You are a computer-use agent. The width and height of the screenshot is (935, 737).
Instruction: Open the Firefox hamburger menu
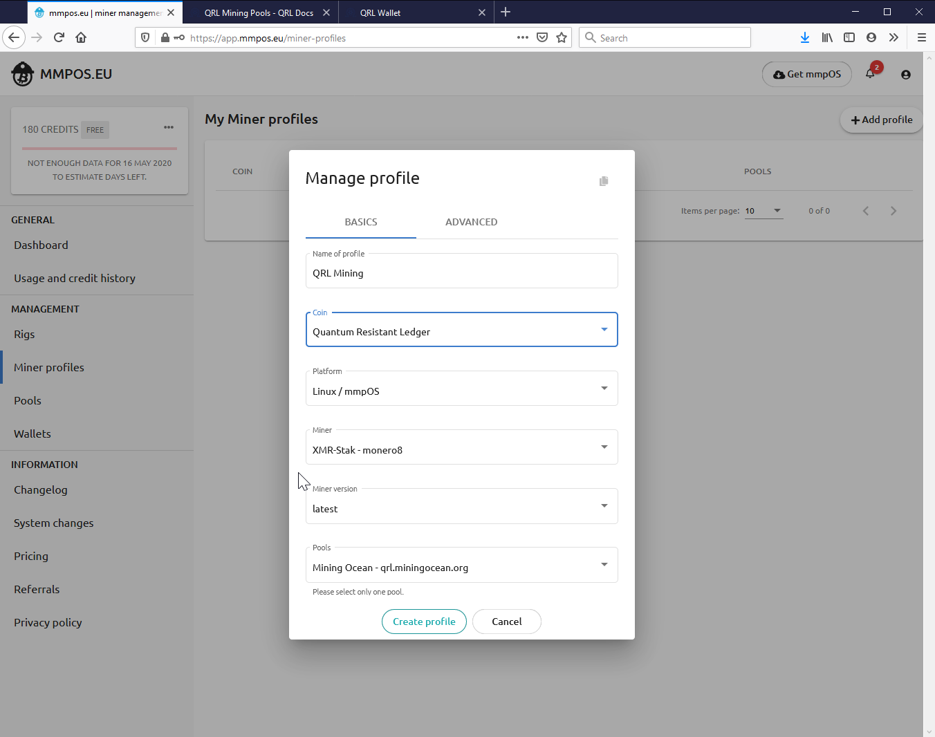point(922,37)
